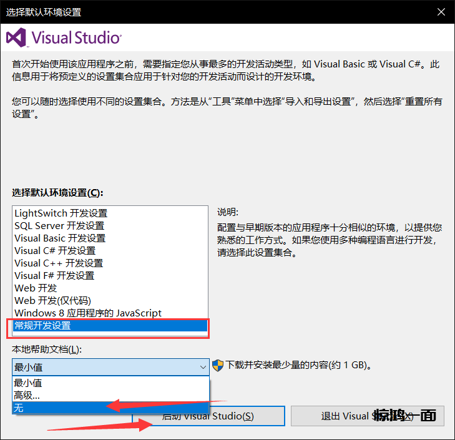
Task: Pick Visual F# 开发设置 entry
Action: tap(54, 276)
